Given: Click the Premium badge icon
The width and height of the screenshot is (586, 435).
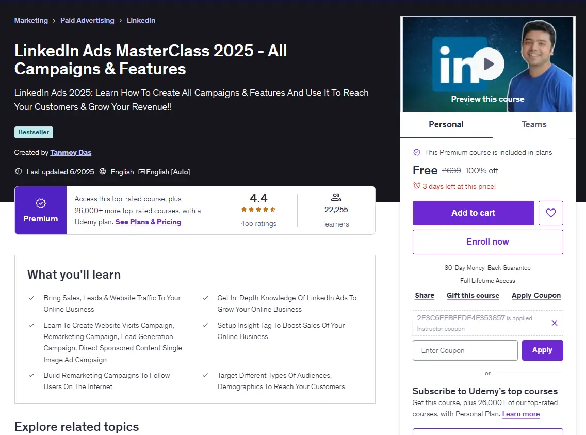Looking at the screenshot, I should 40,203.
